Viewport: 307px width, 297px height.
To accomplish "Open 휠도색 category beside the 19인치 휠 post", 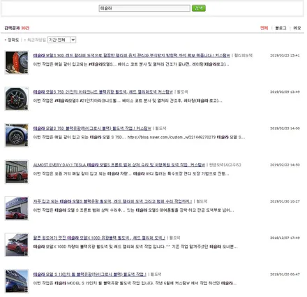I will (x=156, y=275).
